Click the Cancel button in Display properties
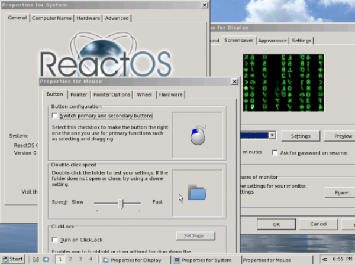Viewport: 355px width, 265px height. coord(318,224)
